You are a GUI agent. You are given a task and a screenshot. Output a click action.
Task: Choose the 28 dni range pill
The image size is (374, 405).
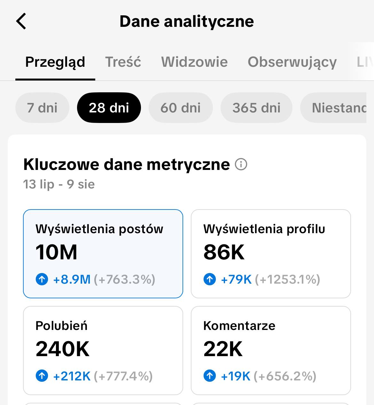109,108
